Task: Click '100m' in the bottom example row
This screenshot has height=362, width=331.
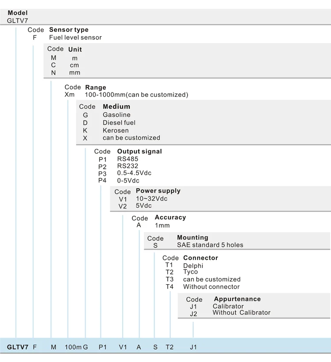Action: (73, 347)
